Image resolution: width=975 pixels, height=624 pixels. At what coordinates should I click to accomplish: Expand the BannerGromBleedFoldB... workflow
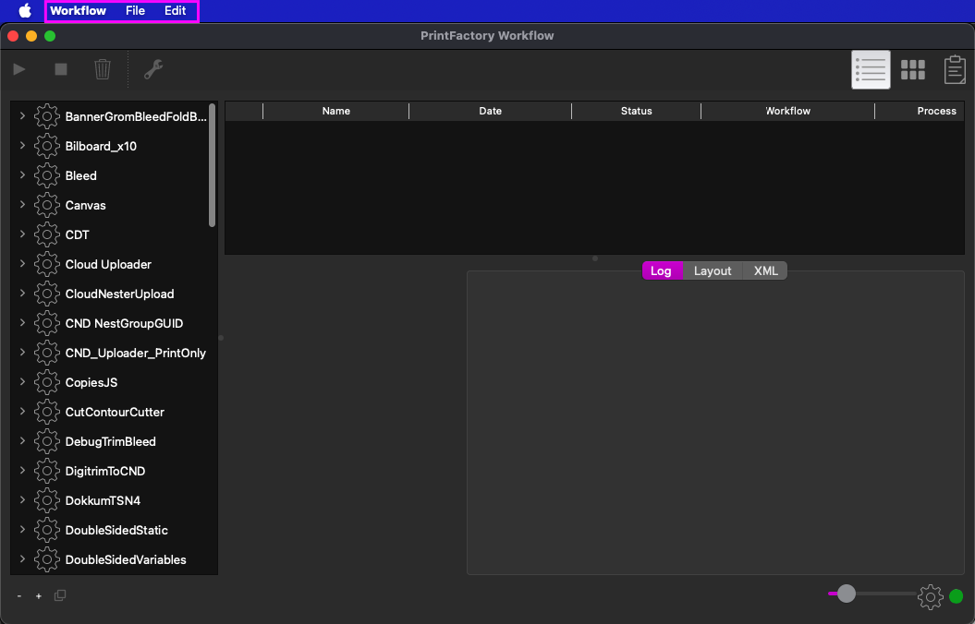22,115
